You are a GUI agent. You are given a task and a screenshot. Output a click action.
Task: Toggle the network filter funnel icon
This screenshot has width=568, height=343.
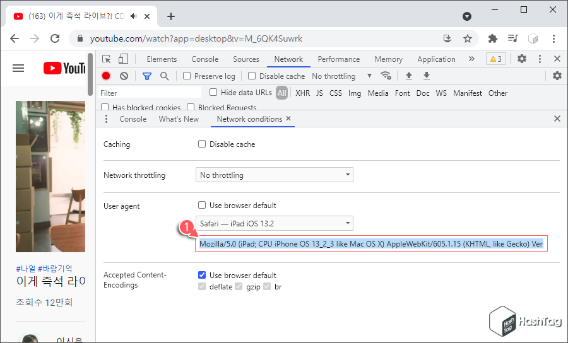pyautogui.click(x=146, y=76)
